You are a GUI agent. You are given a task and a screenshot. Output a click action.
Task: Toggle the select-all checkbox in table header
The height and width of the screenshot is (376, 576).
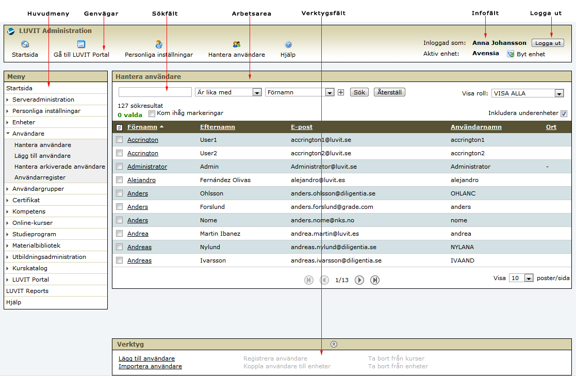[x=120, y=127]
